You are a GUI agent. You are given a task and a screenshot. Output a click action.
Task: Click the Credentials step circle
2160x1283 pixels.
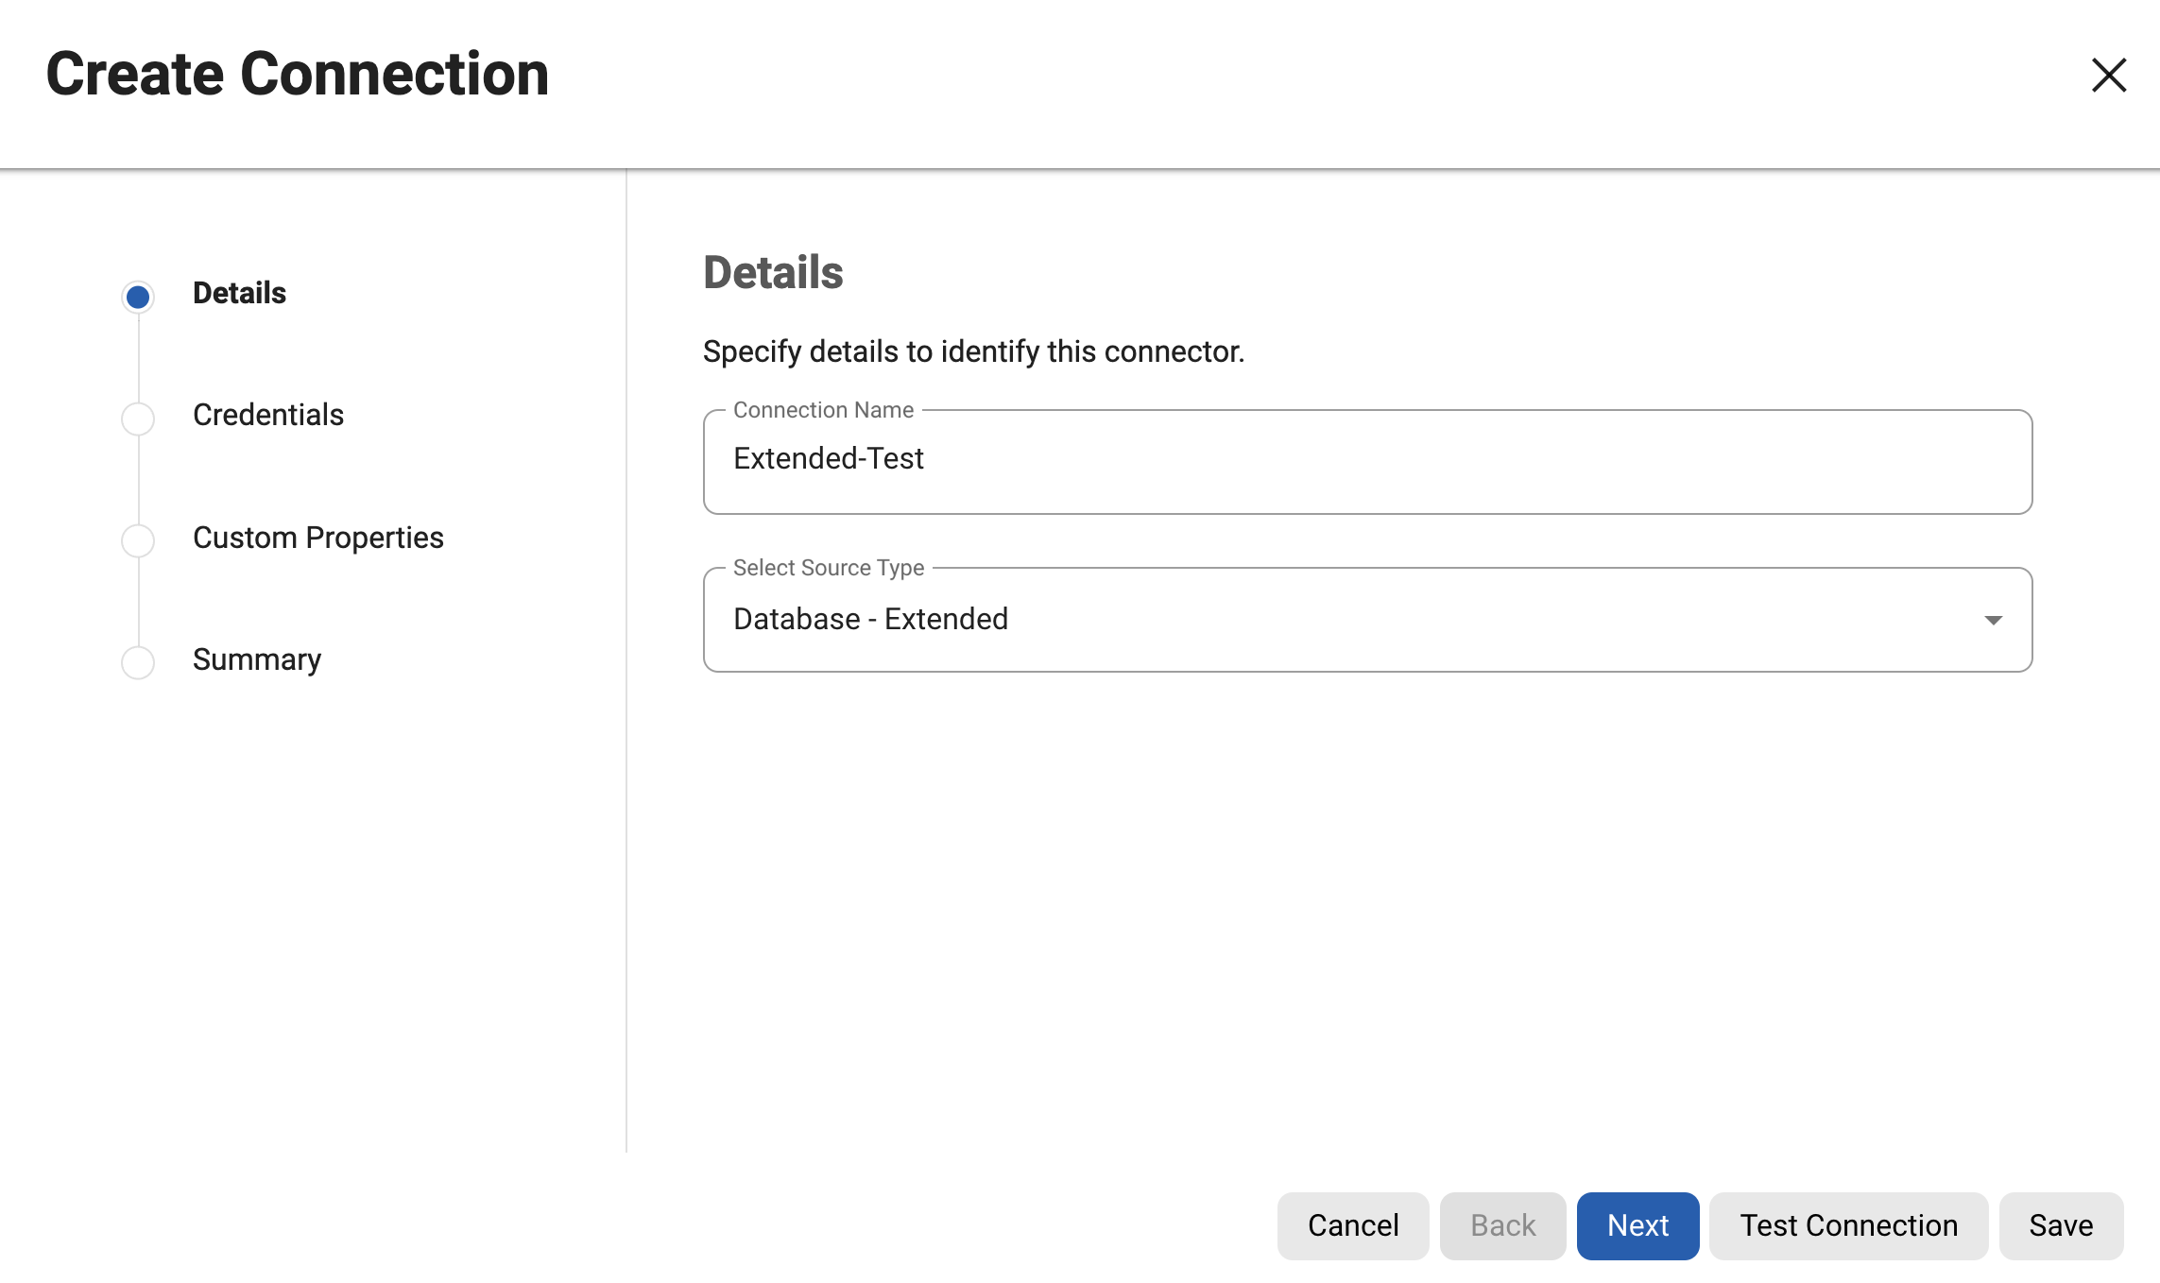137,417
